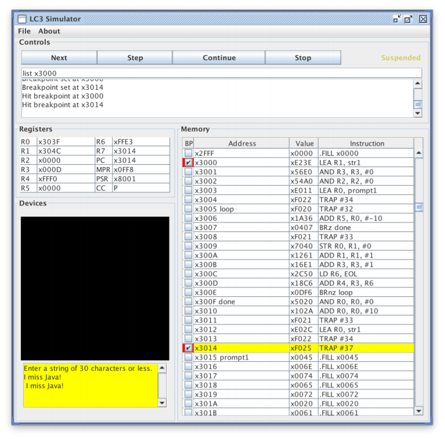This screenshot has width=445, height=439.
Task: Click the minimize-to-icon button in title bar
Action: 396,19
